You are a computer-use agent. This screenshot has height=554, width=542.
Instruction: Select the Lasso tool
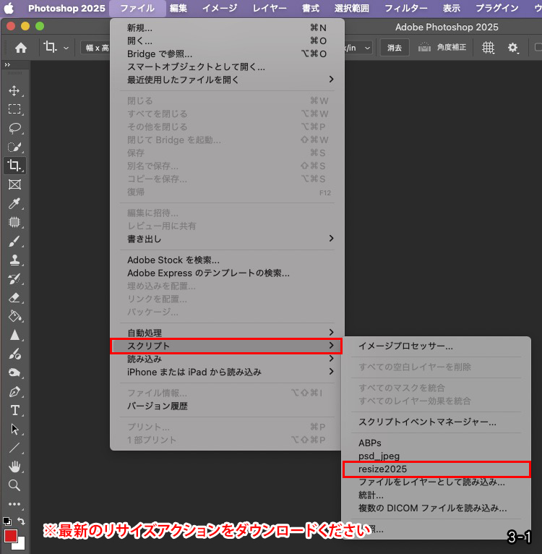(14, 129)
